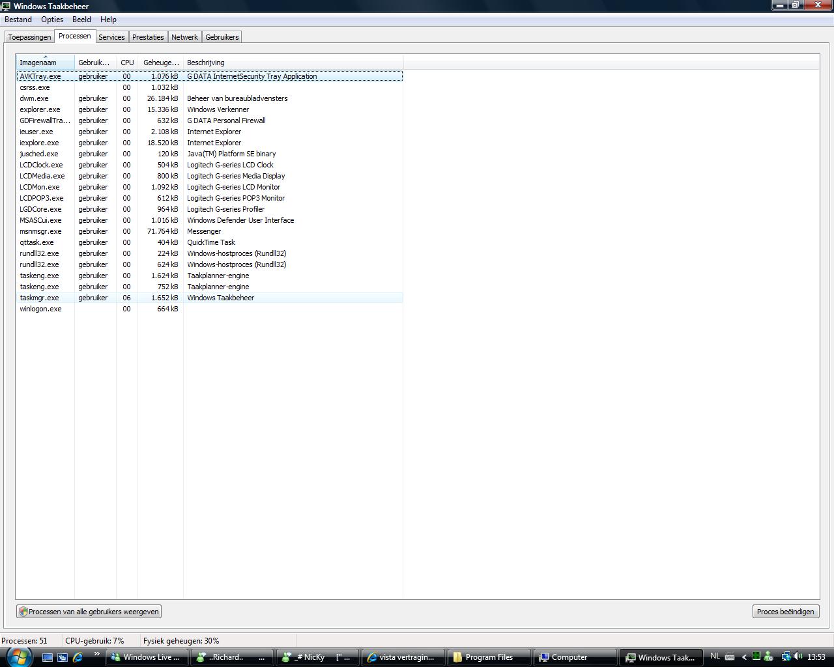The image size is (834, 667).
Task: Expand the quick launch overflow chevron
Action: pos(97,654)
